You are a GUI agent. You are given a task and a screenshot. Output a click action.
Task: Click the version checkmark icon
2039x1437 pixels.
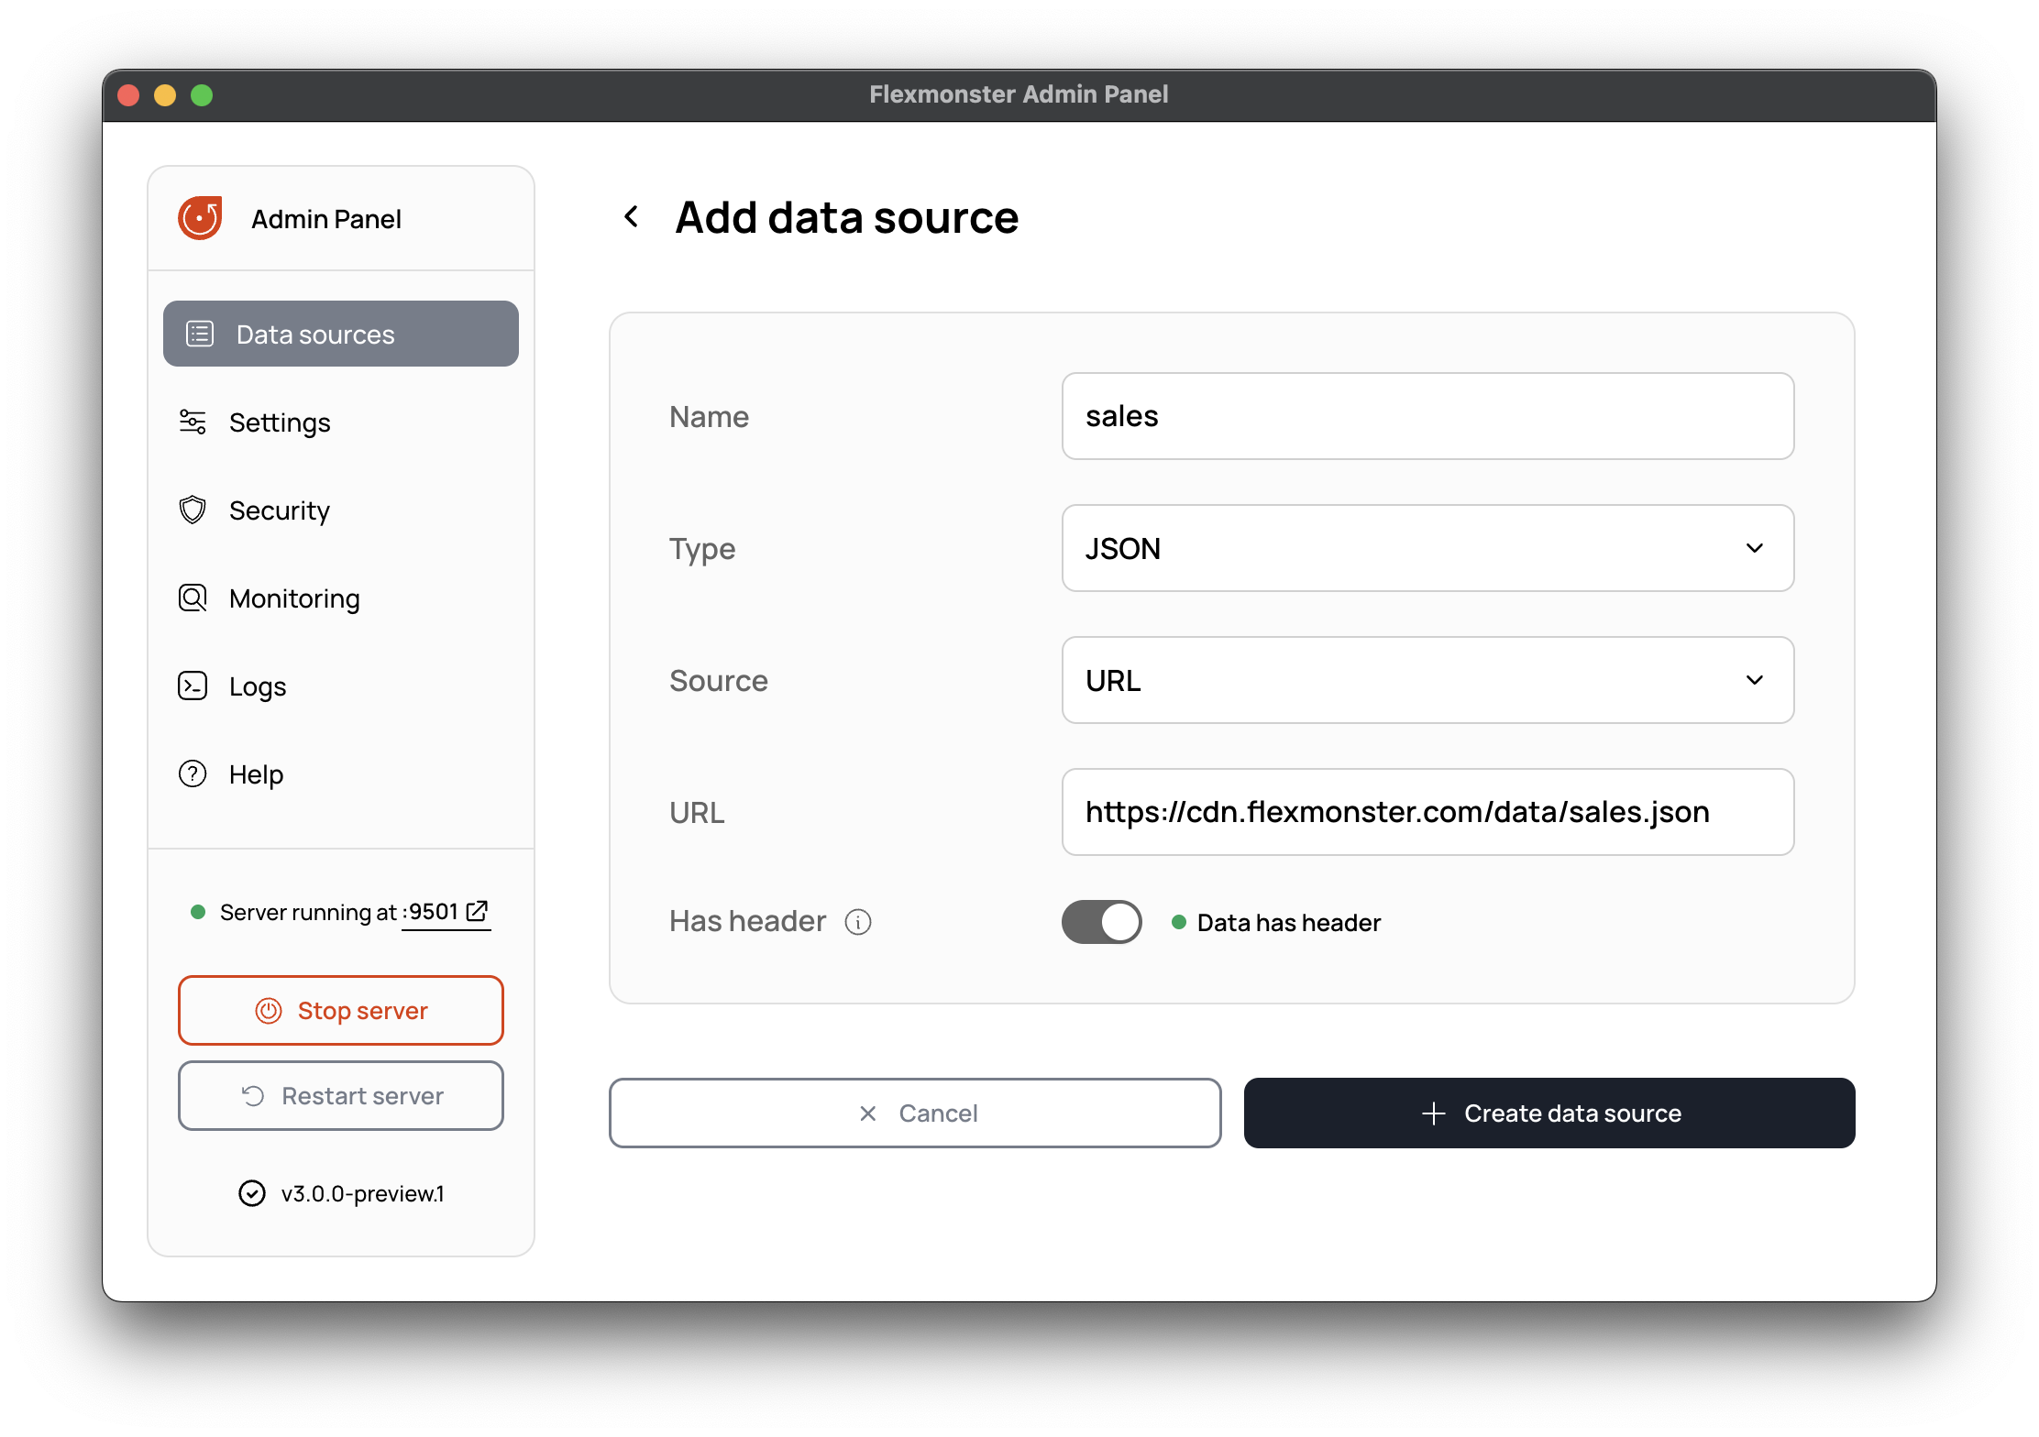point(252,1193)
